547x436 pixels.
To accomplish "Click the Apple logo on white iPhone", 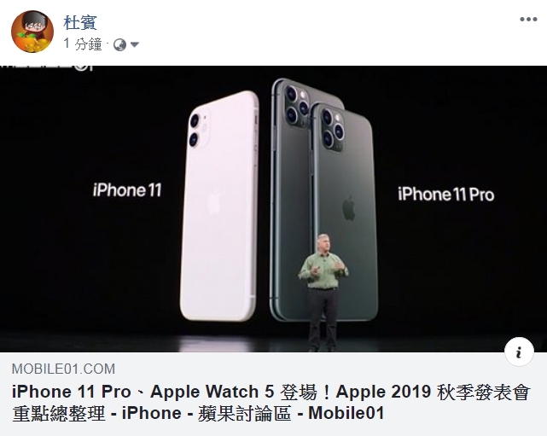I will [x=214, y=201].
